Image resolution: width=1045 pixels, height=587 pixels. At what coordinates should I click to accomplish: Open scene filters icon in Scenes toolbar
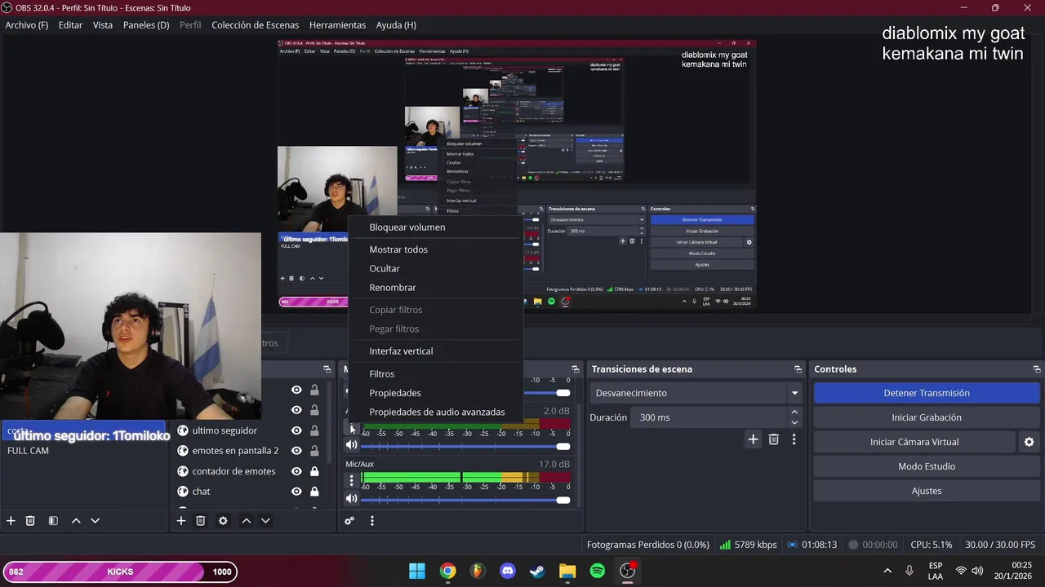point(53,521)
